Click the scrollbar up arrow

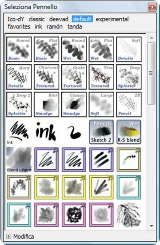pos(151,38)
